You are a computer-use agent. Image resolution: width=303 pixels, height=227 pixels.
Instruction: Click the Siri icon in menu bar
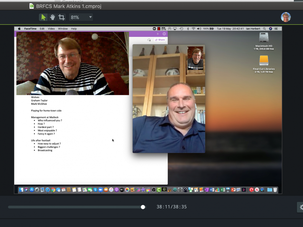click(x=271, y=29)
